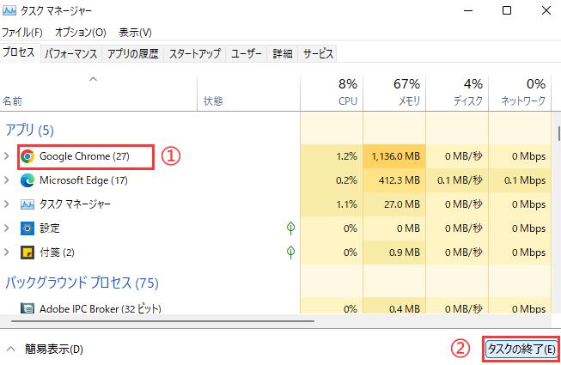Click the タスクの終了 button

pyautogui.click(x=521, y=350)
